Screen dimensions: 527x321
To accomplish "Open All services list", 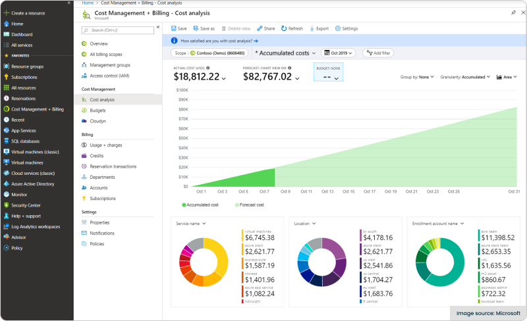I will click(x=22, y=45).
